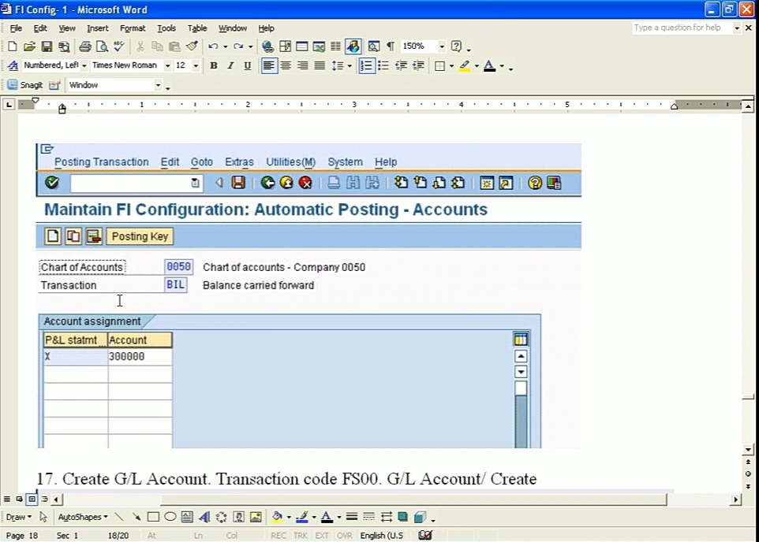Undo the last action

[213, 46]
